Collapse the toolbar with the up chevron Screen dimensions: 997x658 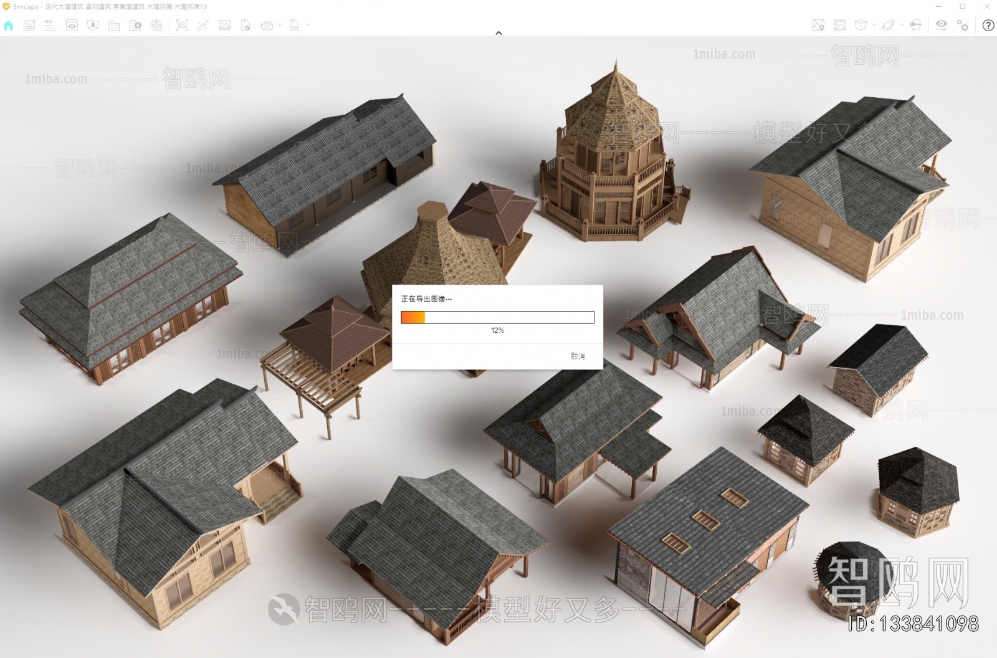(499, 33)
